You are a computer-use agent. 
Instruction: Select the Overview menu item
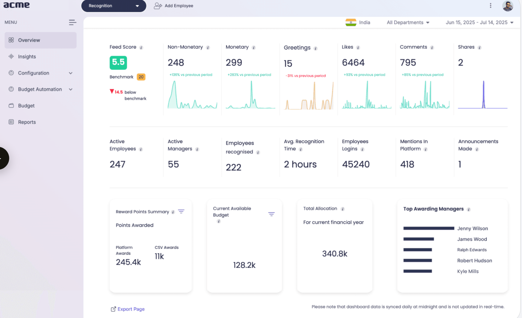40,40
